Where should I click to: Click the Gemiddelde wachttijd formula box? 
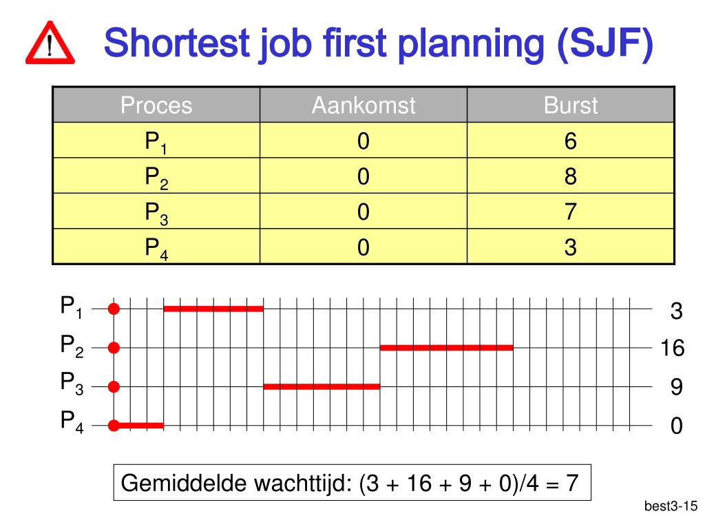coord(352,483)
